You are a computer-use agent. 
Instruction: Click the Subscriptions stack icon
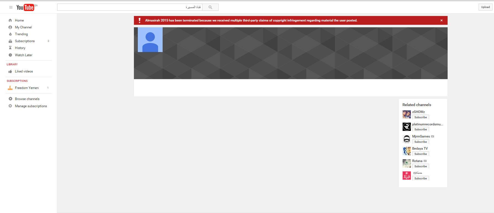(10, 41)
